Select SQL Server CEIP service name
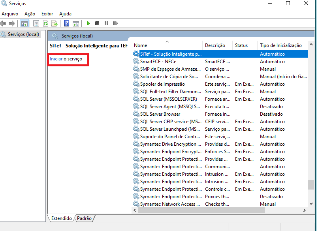 click(x=171, y=122)
